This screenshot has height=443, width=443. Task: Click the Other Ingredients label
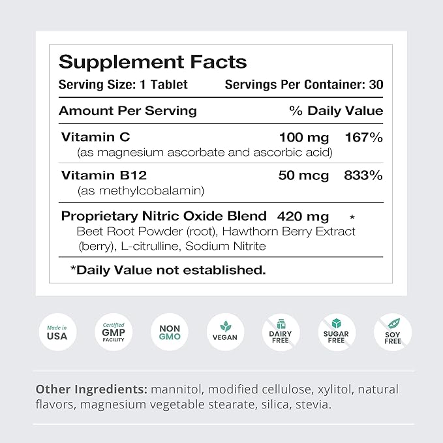(x=91, y=390)
